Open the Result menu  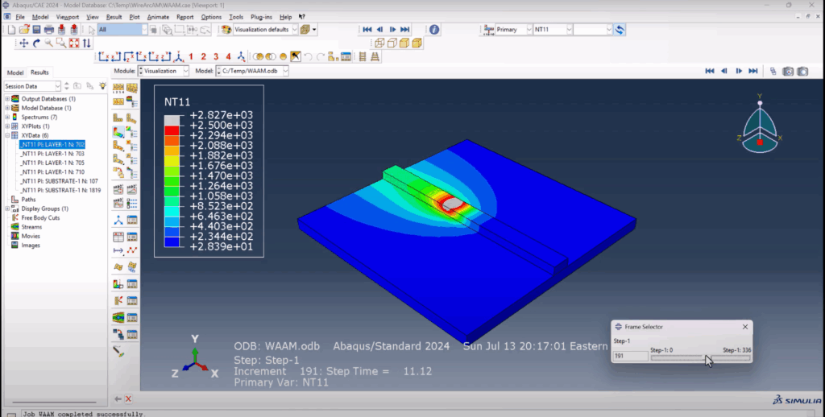[x=114, y=17]
